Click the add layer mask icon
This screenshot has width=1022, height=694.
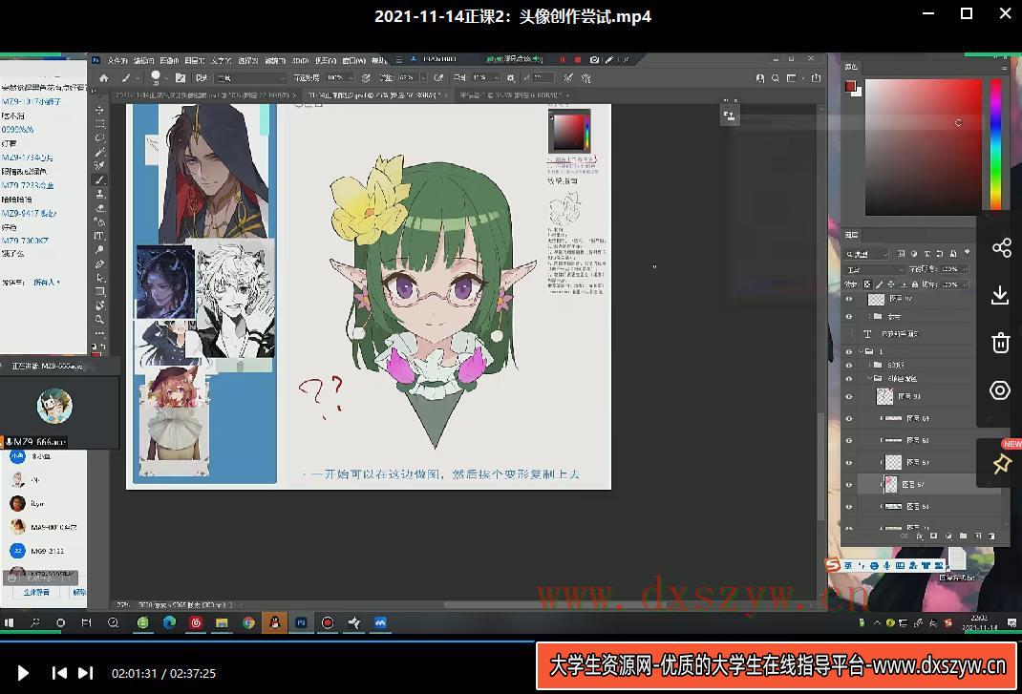tap(933, 536)
